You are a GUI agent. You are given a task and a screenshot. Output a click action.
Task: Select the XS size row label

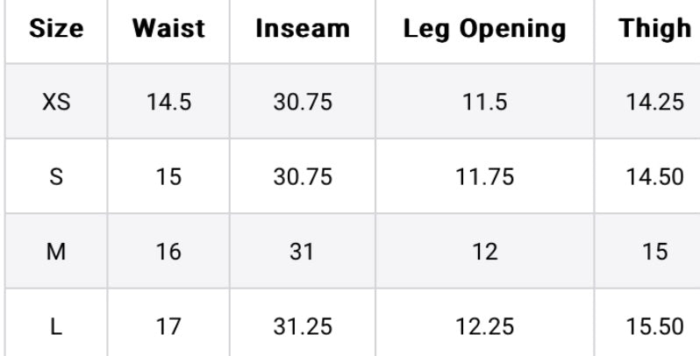56,102
